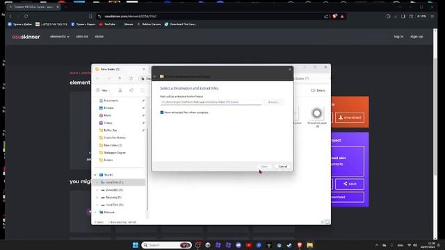
Task: Select New folder (7) in Explorer sidebar
Action: [113, 145]
